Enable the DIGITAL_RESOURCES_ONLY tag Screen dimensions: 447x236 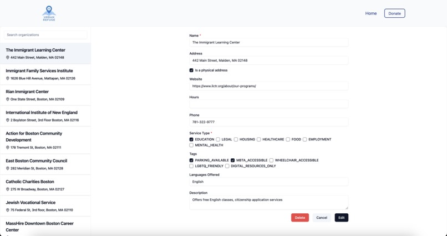pyautogui.click(x=227, y=166)
